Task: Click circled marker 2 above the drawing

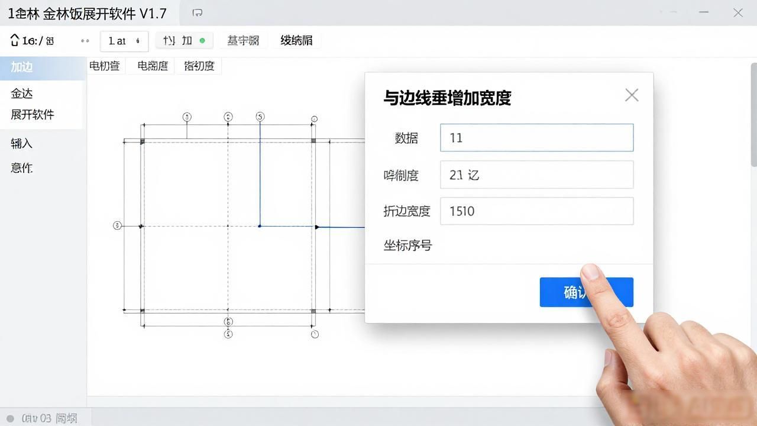Action: click(x=228, y=117)
